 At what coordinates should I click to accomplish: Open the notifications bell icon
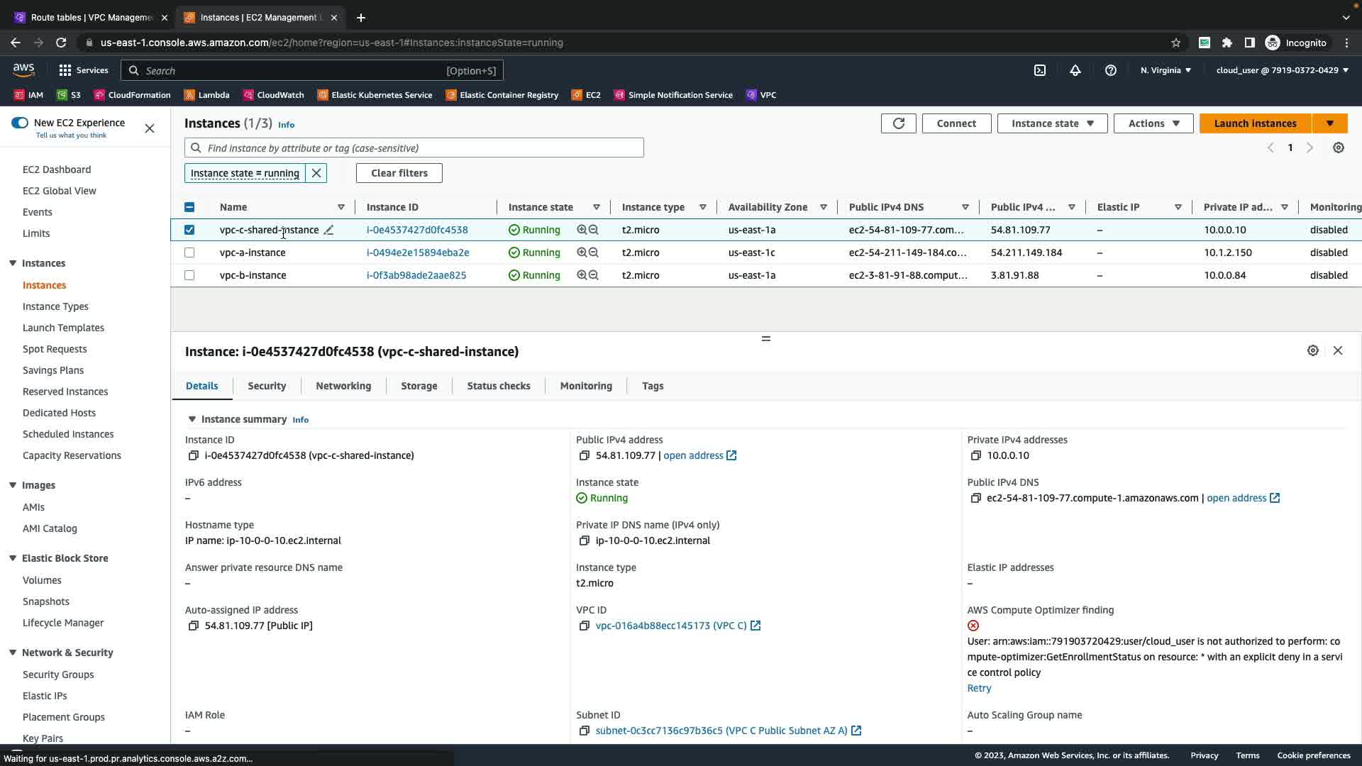click(1075, 70)
